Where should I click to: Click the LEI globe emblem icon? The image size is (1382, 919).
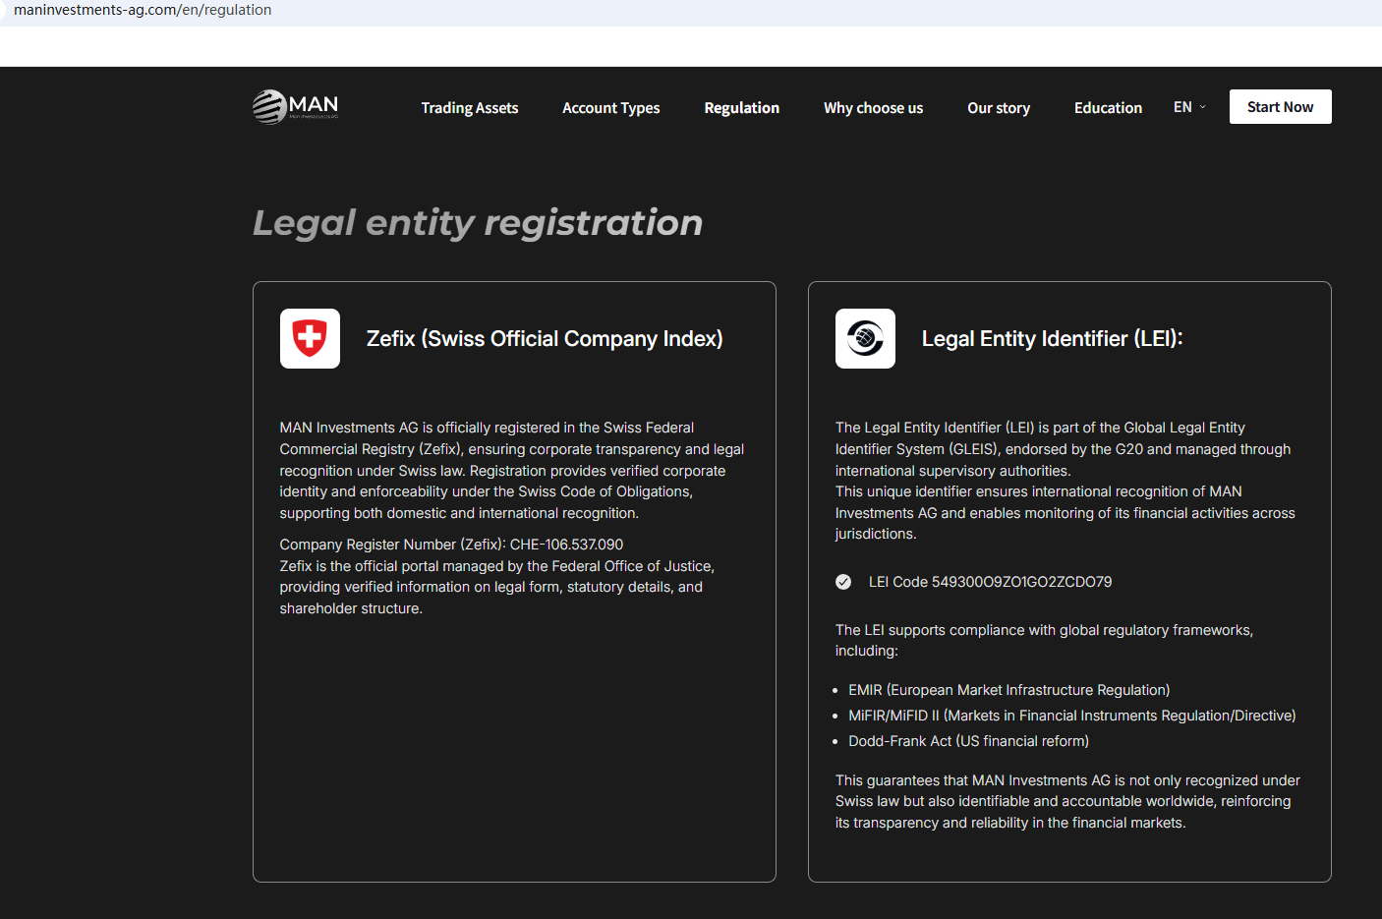[x=865, y=339]
